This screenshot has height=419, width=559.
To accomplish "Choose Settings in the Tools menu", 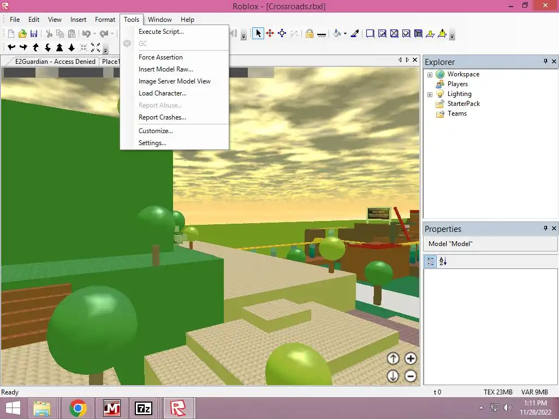I will [x=175, y=143].
